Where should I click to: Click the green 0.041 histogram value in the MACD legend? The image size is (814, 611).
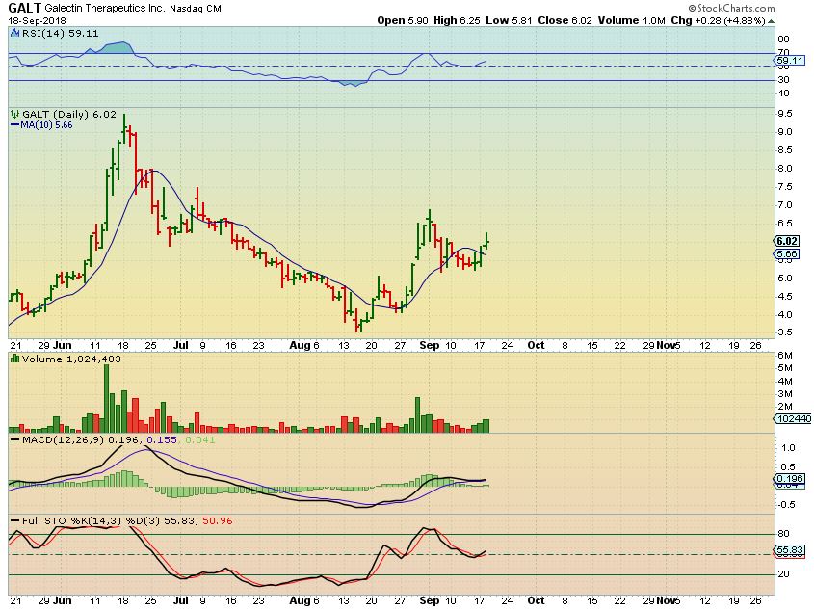click(199, 440)
